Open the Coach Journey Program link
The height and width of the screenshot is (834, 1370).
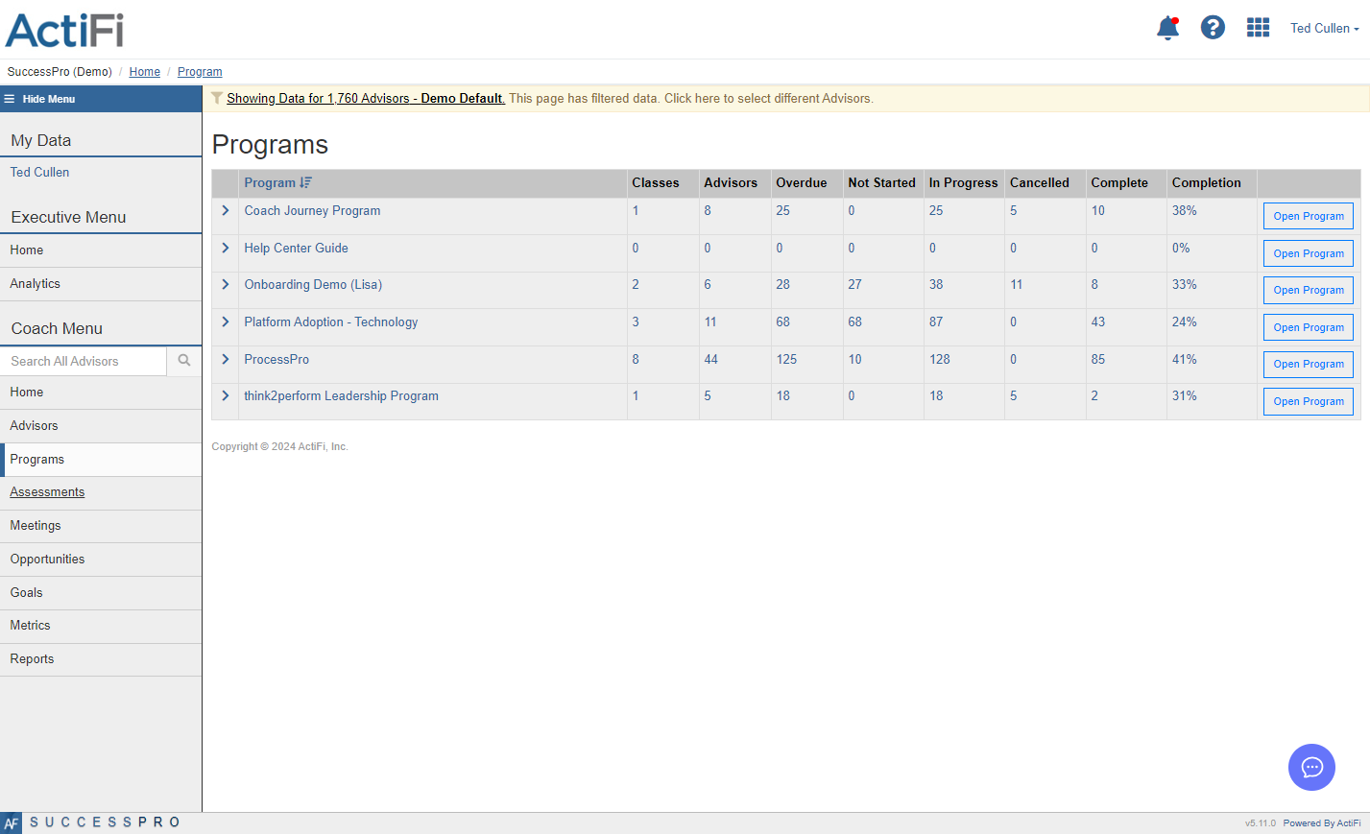(x=312, y=211)
